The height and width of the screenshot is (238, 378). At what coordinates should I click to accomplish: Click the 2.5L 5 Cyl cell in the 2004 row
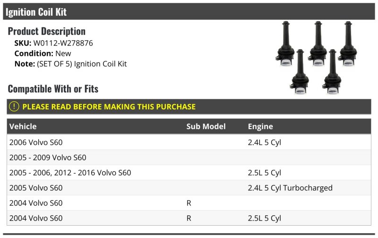(265, 218)
